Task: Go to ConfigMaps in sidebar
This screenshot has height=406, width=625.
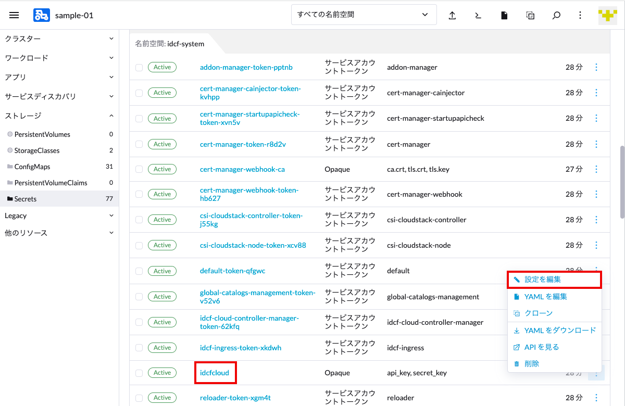Action: (59, 167)
